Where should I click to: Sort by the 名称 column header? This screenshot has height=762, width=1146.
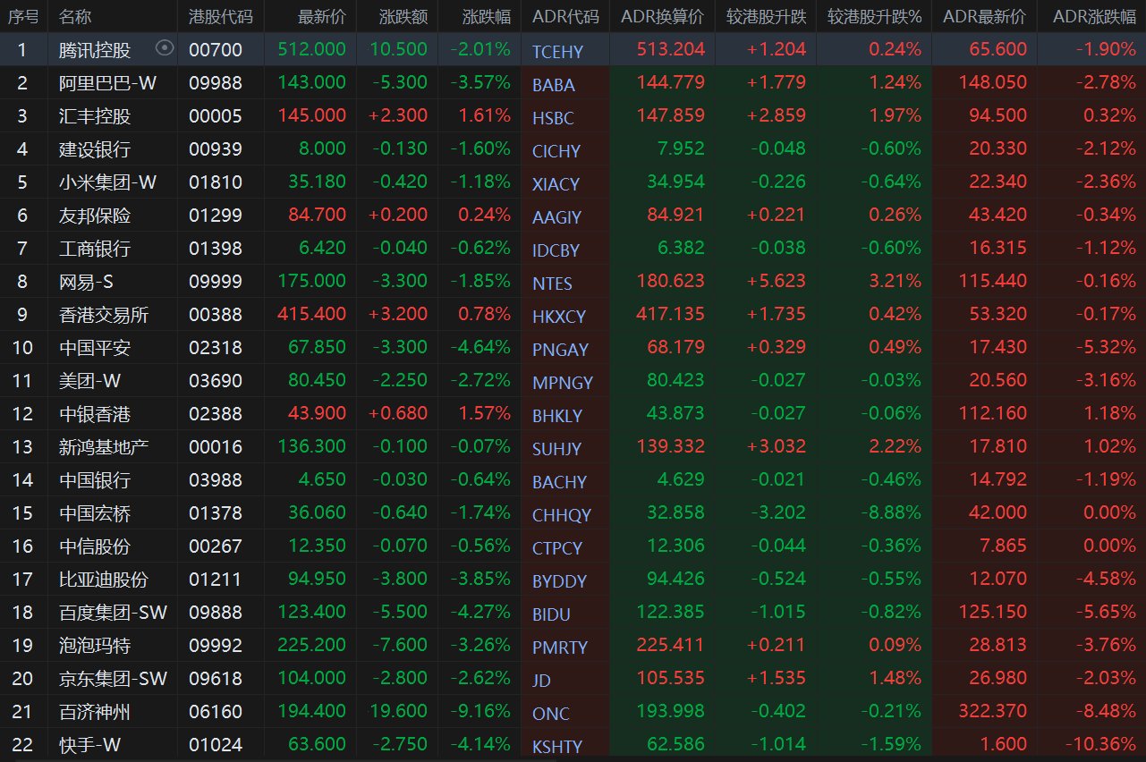[75, 17]
